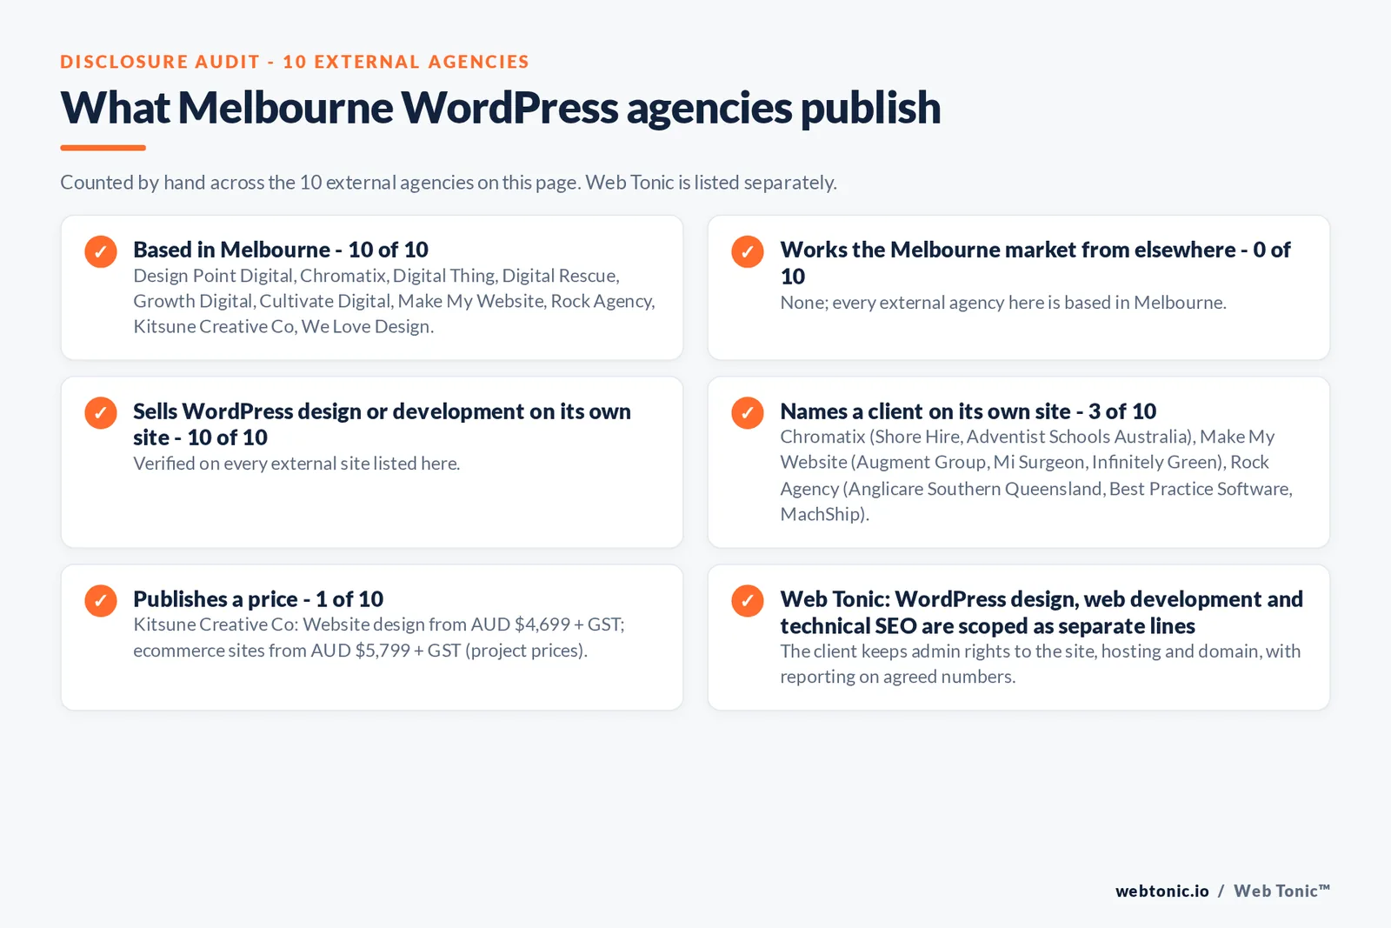Click the checkmark icon beside Names a client
The image size is (1391, 928).
[x=748, y=413]
